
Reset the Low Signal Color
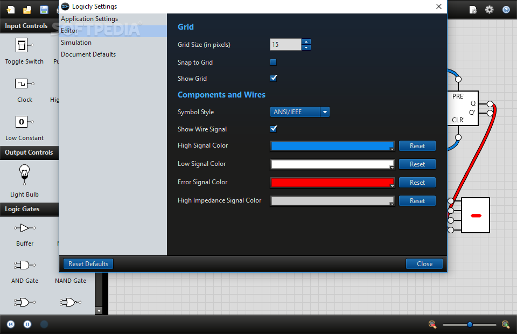point(417,164)
